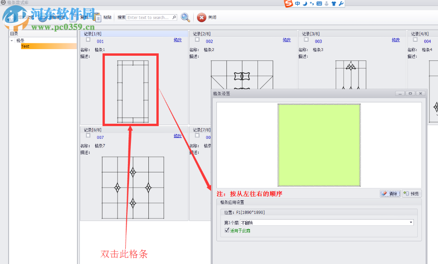438x264 pixels.
Task: Tick the checkbox for record 001
Action: click(88, 40)
